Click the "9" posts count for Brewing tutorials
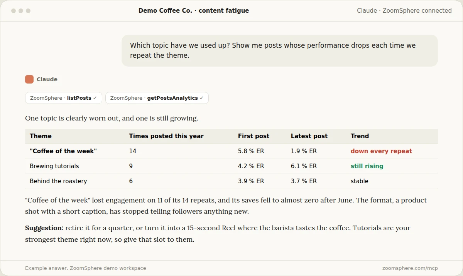The width and height of the screenshot is (463, 276). pyautogui.click(x=131, y=166)
